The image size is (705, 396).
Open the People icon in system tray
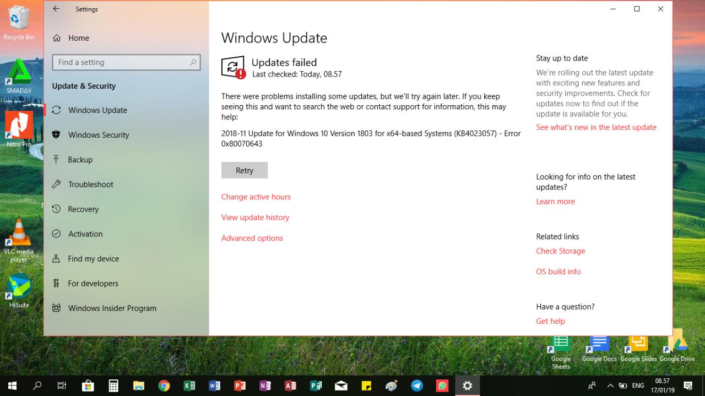click(592, 386)
